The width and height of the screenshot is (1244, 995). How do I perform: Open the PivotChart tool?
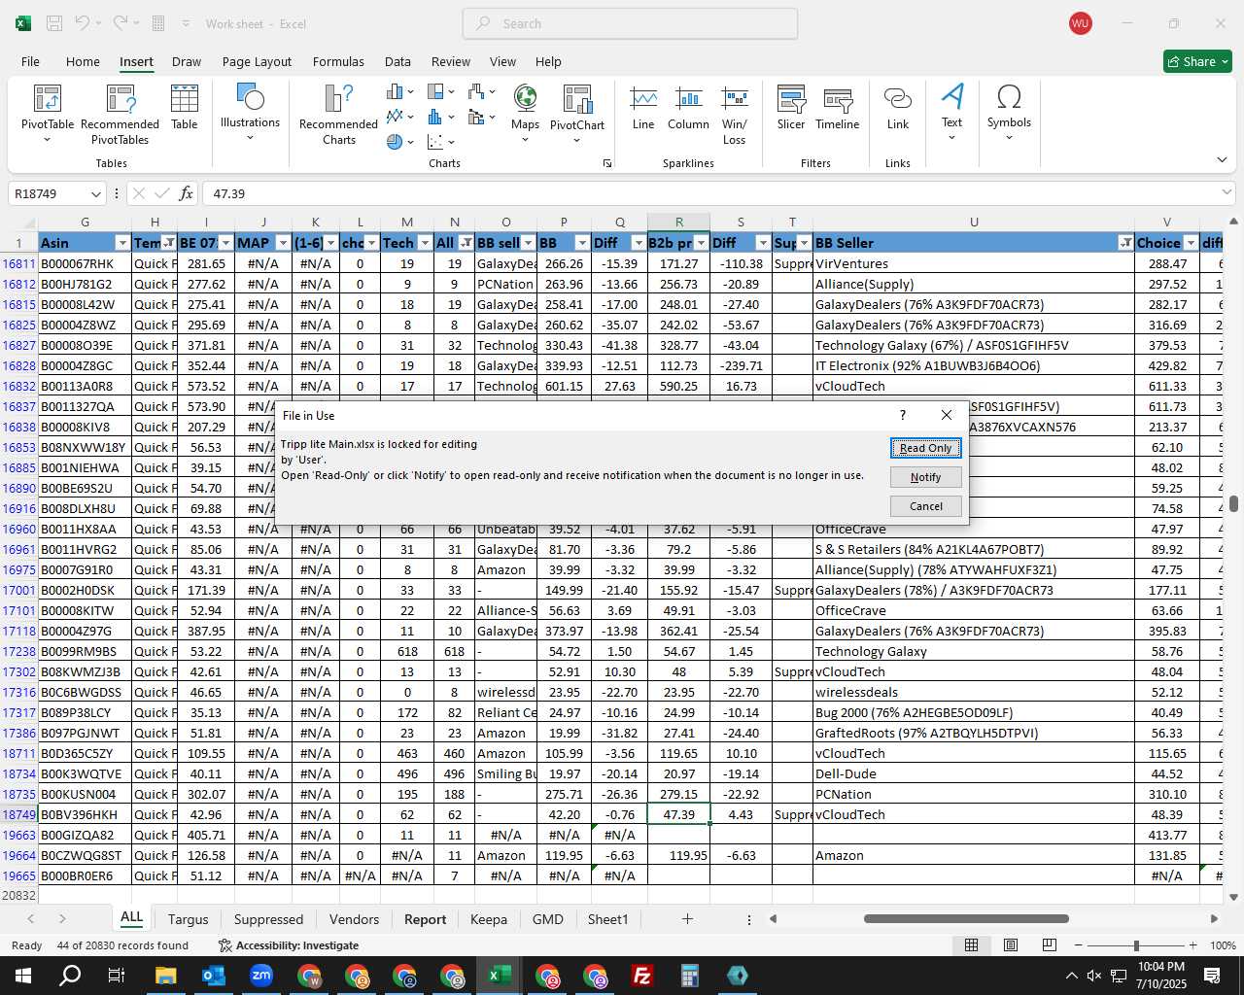pyautogui.click(x=577, y=113)
